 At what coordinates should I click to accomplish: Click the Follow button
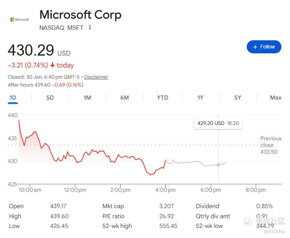tap(264, 47)
